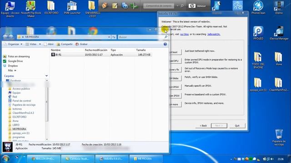Click JB-R1 preview thumbnail in details pane
The image size is (291, 163).
(7, 147)
